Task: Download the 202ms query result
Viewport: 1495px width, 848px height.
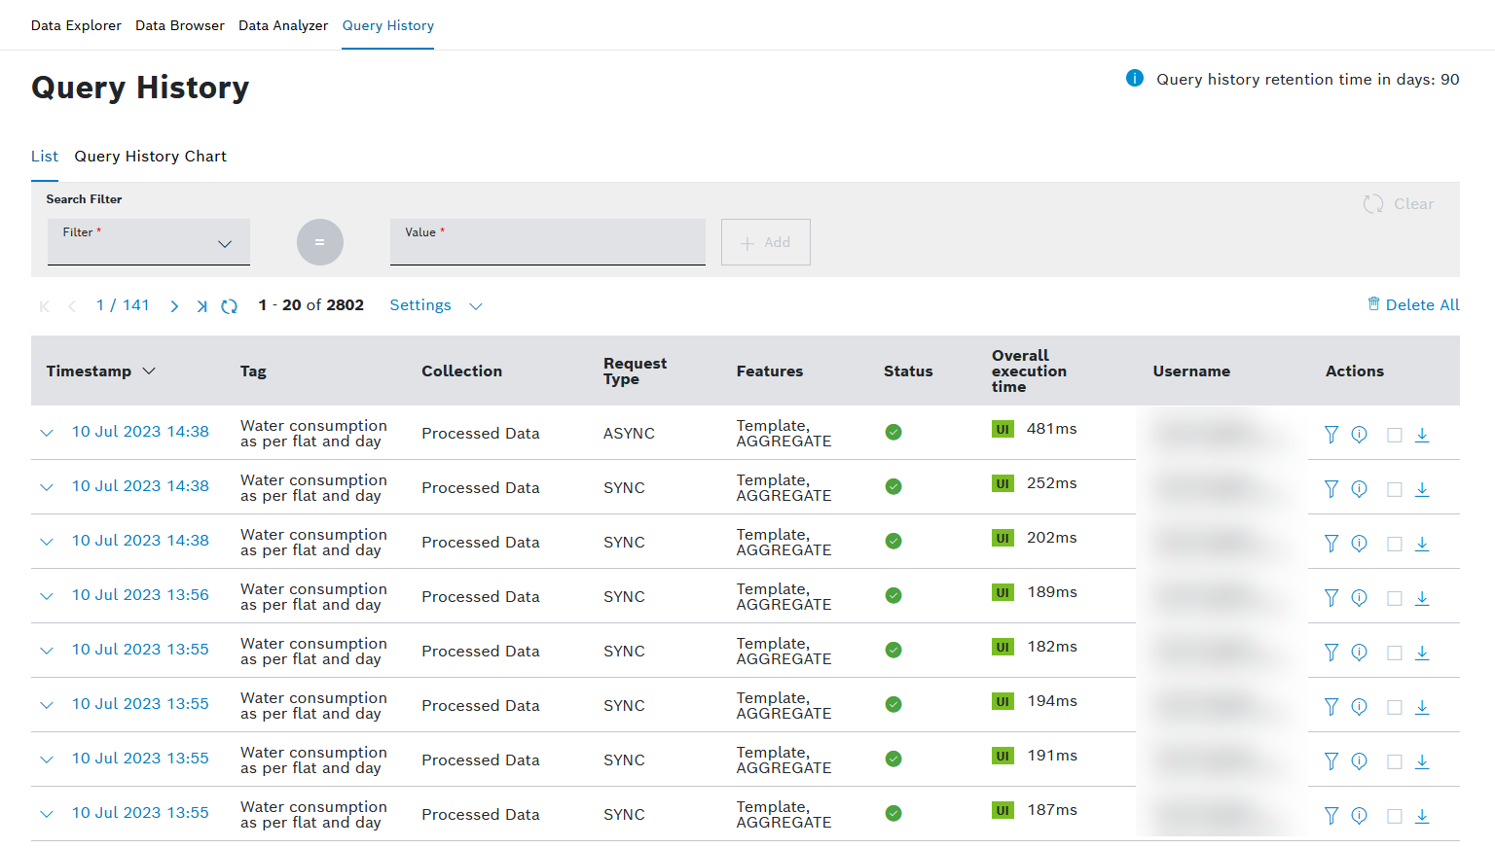Action: pyautogui.click(x=1422, y=544)
